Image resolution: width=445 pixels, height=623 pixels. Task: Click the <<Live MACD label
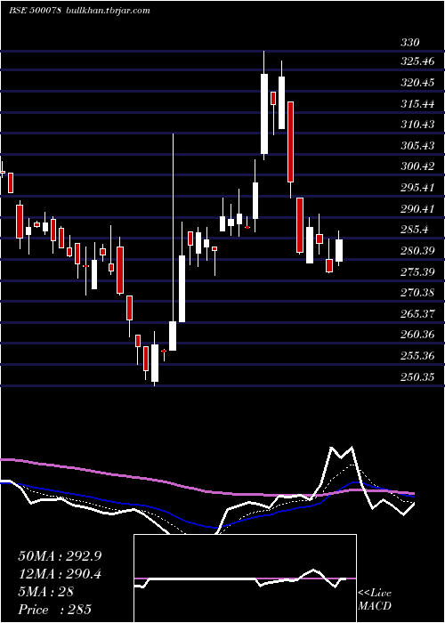375,600
